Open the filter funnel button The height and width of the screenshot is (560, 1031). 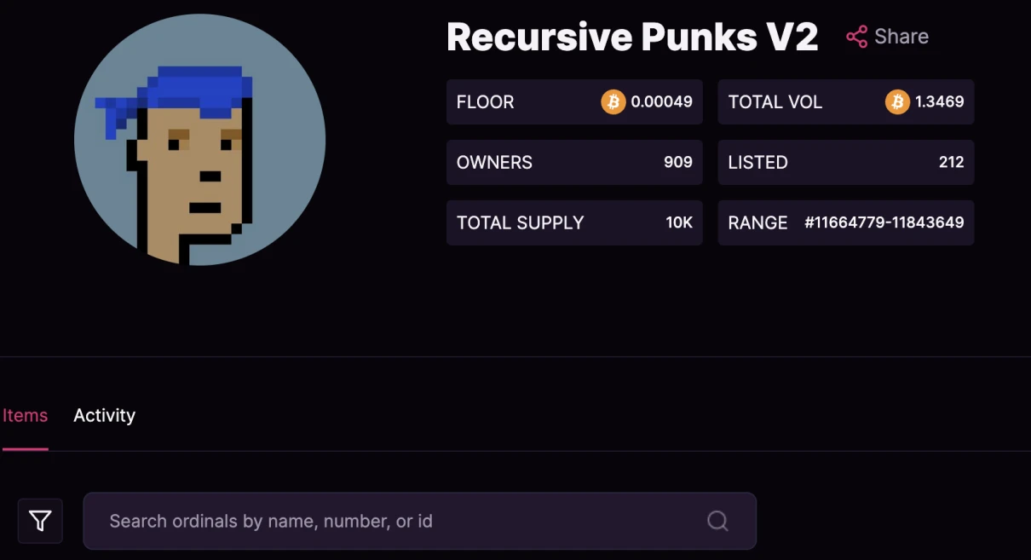point(40,521)
